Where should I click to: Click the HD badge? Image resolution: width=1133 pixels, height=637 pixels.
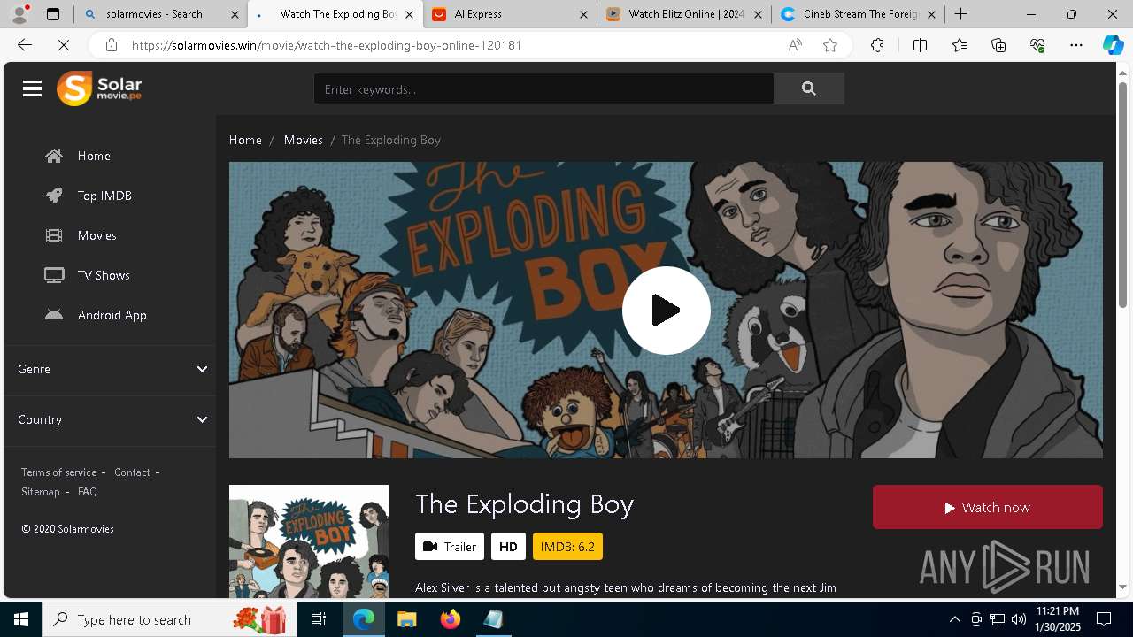tap(508, 547)
